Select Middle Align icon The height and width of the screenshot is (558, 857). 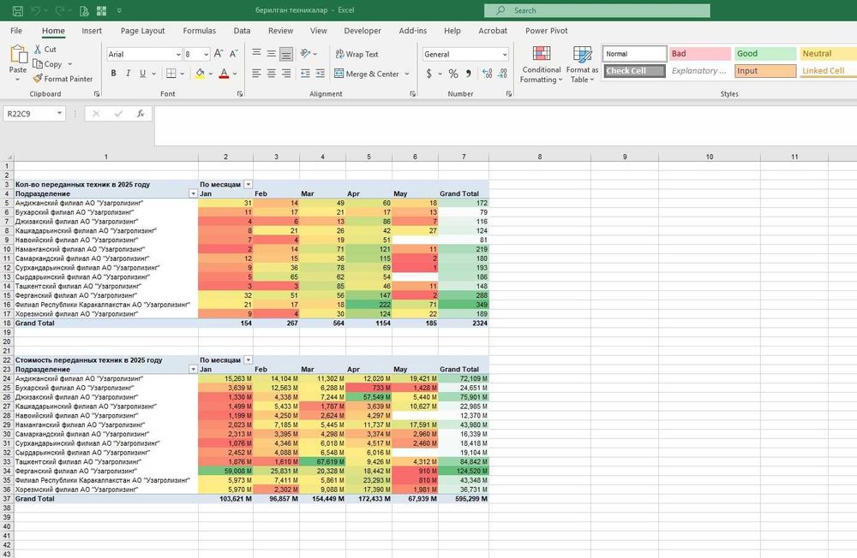[271, 53]
